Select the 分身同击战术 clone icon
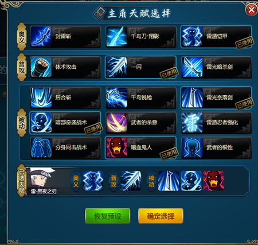The height and width of the screenshot is (245, 258). point(41,147)
